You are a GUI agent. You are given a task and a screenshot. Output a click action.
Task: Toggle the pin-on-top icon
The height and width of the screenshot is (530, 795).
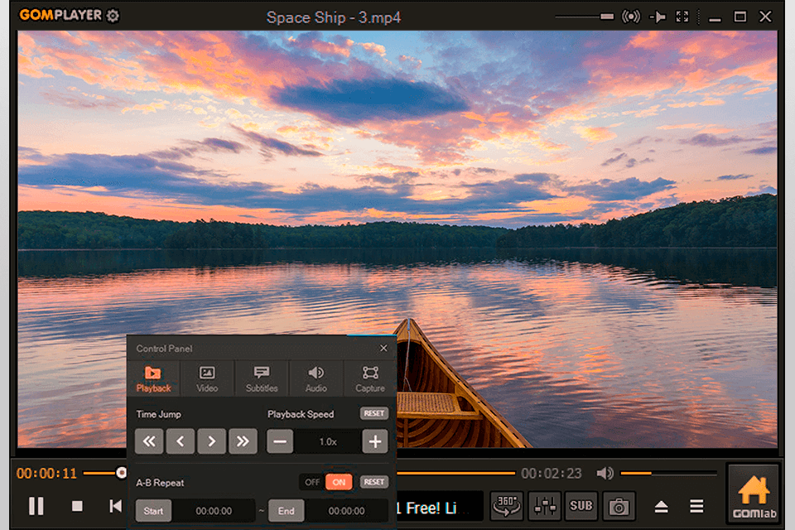click(x=658, y=17)
